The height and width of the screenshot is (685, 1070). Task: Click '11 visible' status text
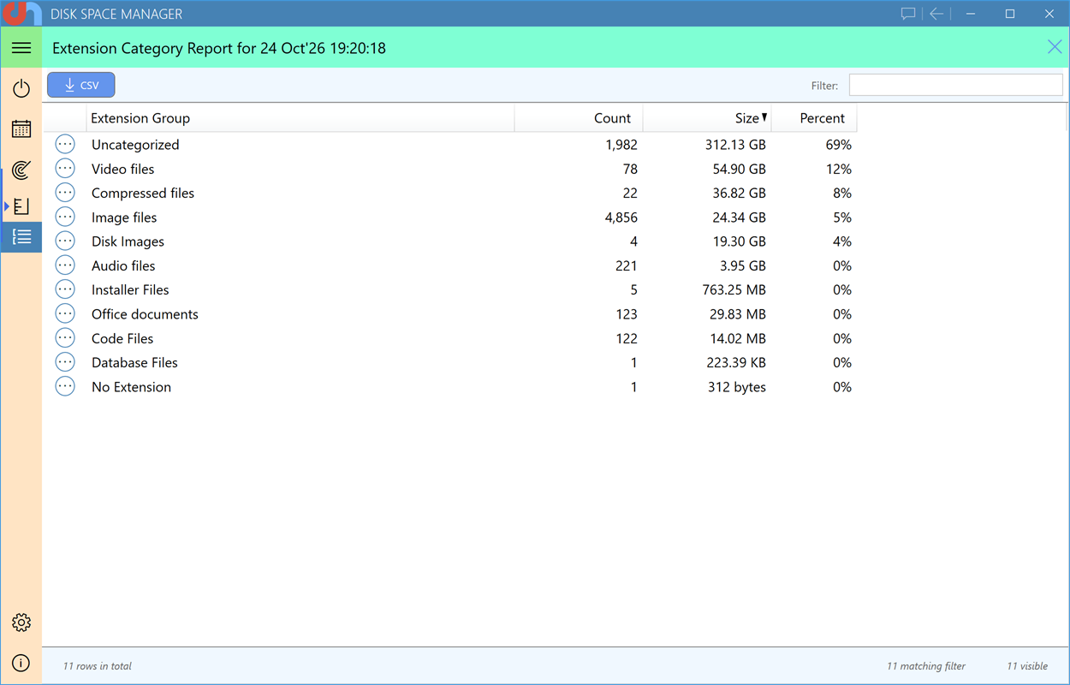(x=1026, y=665)
